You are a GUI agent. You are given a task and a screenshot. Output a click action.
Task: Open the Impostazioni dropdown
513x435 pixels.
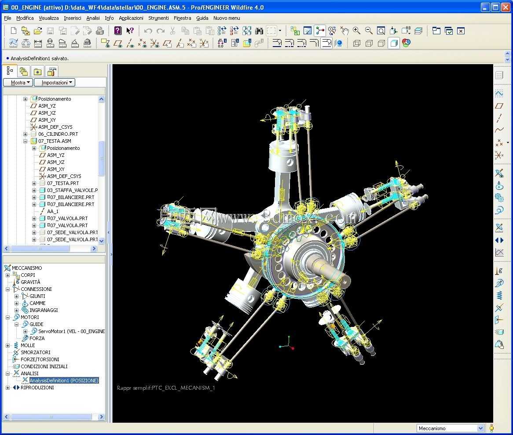click(55, 82)
